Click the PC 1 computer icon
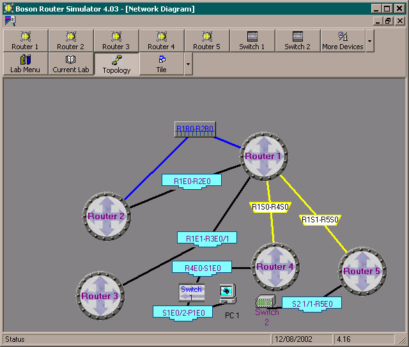The image size is (409, 347). coord(228,294)
